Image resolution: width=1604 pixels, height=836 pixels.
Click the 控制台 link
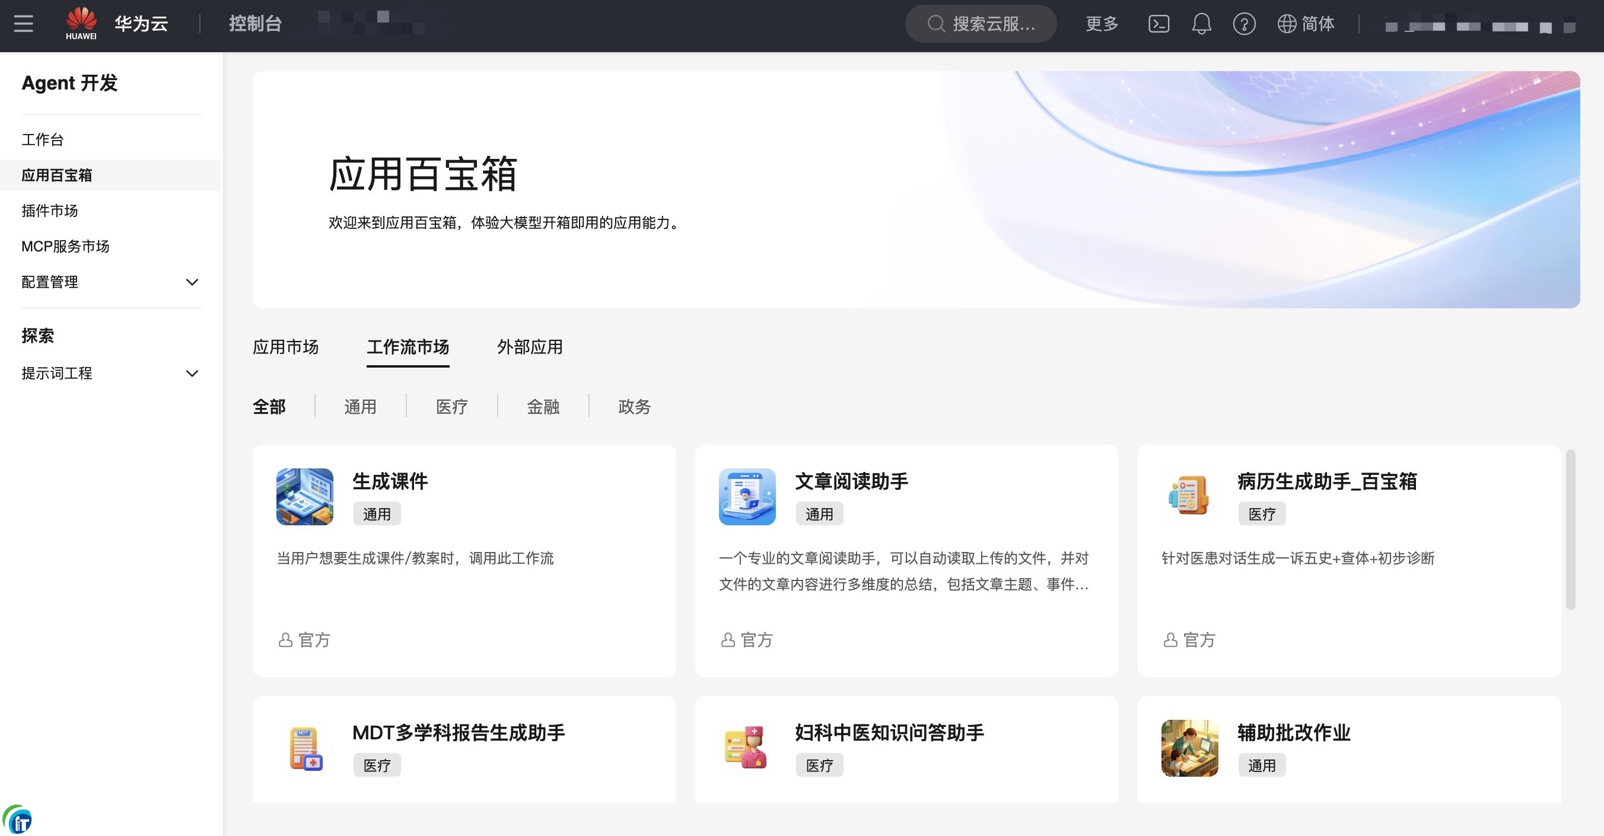255,24
